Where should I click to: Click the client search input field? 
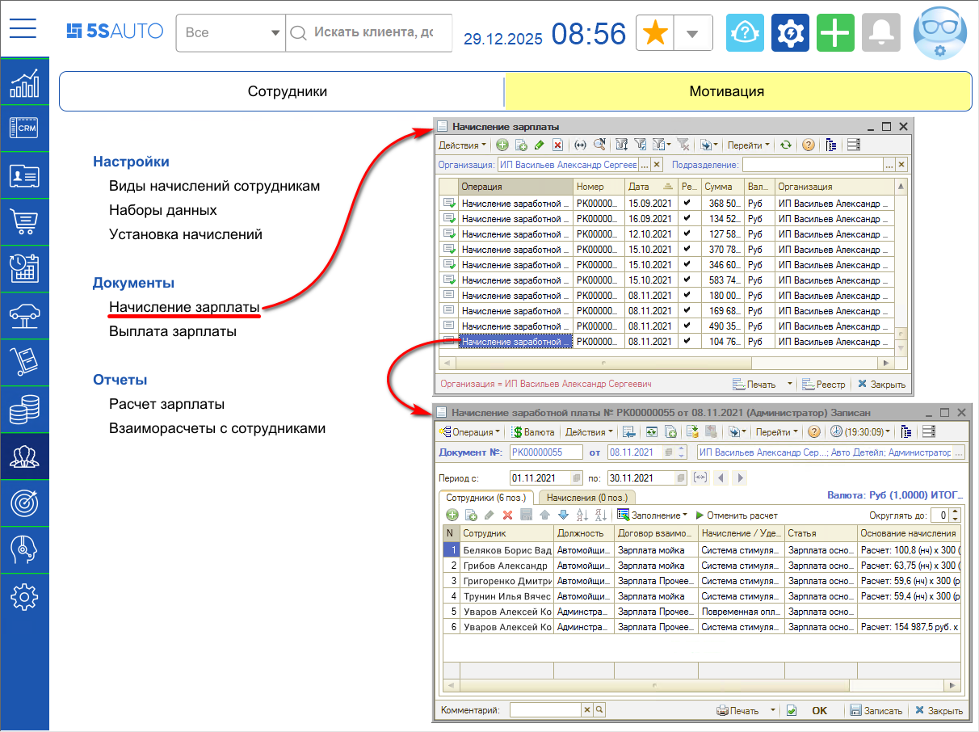372,33
